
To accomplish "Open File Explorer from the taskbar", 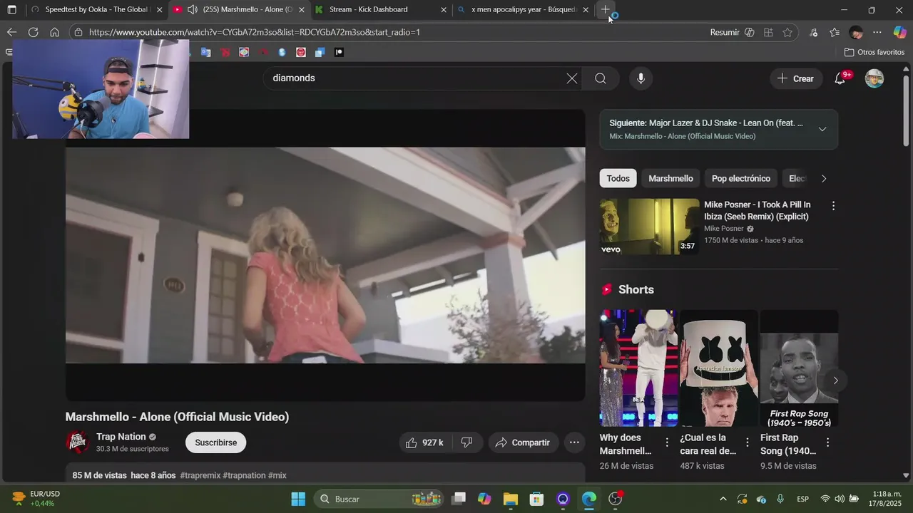I will [x=511, y=499].
